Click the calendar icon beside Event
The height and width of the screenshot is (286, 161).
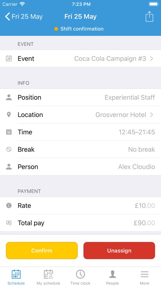pos(9,59)
